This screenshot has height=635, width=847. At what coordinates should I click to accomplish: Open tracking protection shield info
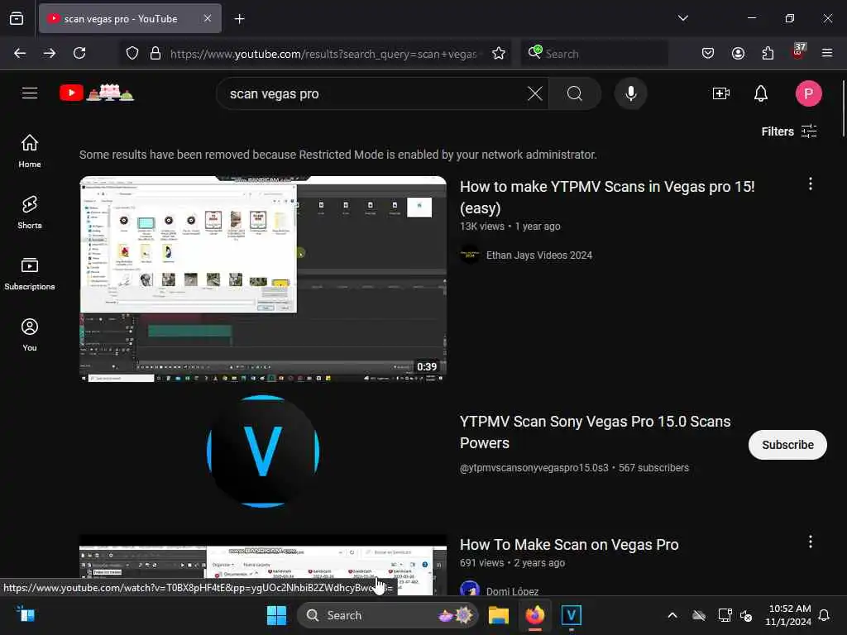[132, 54]
